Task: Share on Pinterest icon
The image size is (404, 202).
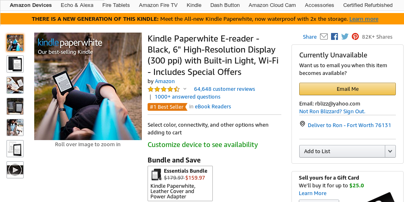Action: [355, 37]
